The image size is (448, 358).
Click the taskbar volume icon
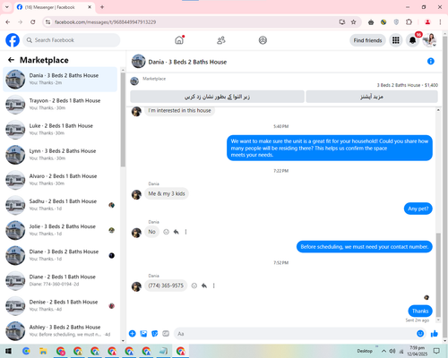point(392,351)
